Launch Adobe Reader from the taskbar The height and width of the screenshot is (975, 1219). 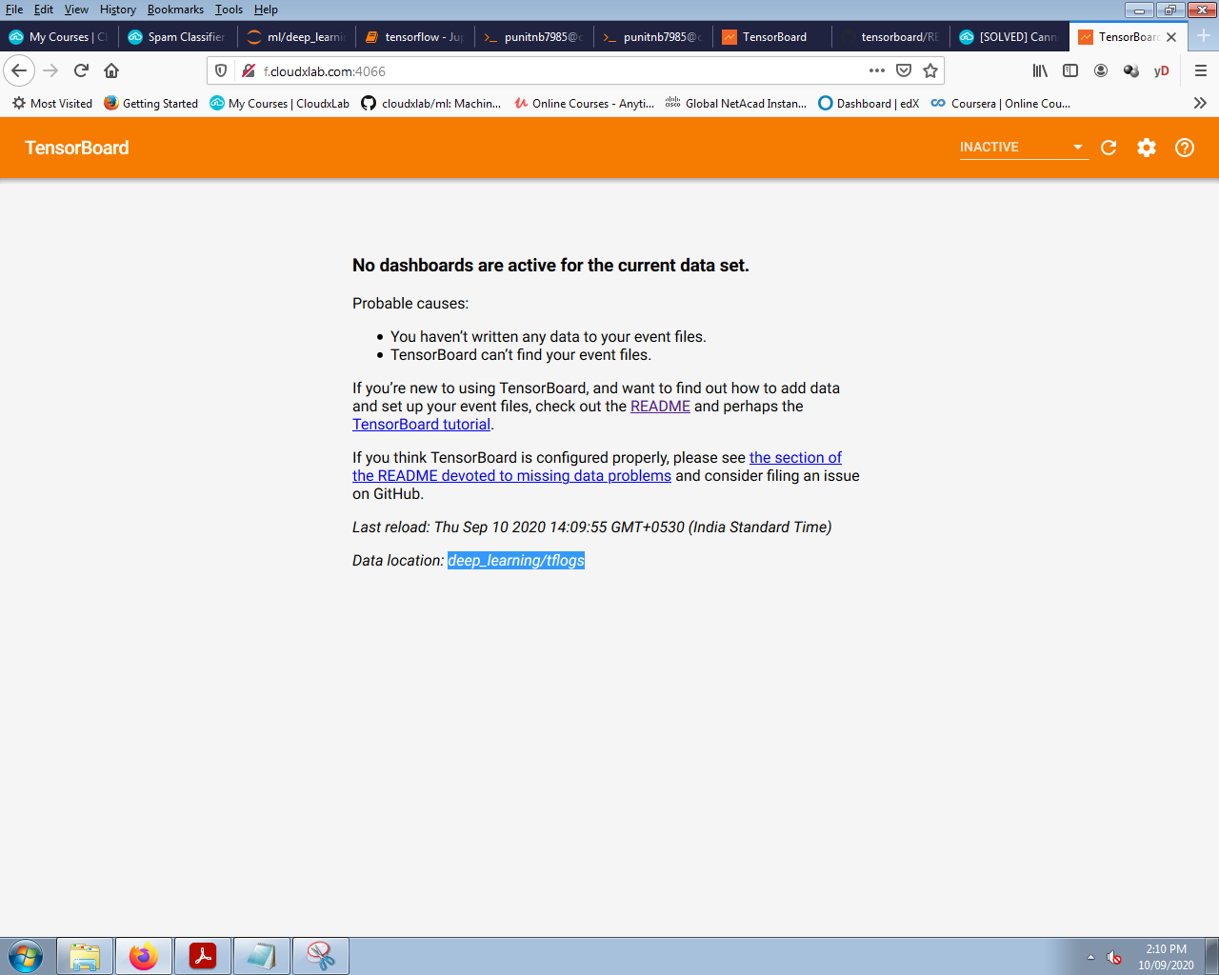[203, 955]
